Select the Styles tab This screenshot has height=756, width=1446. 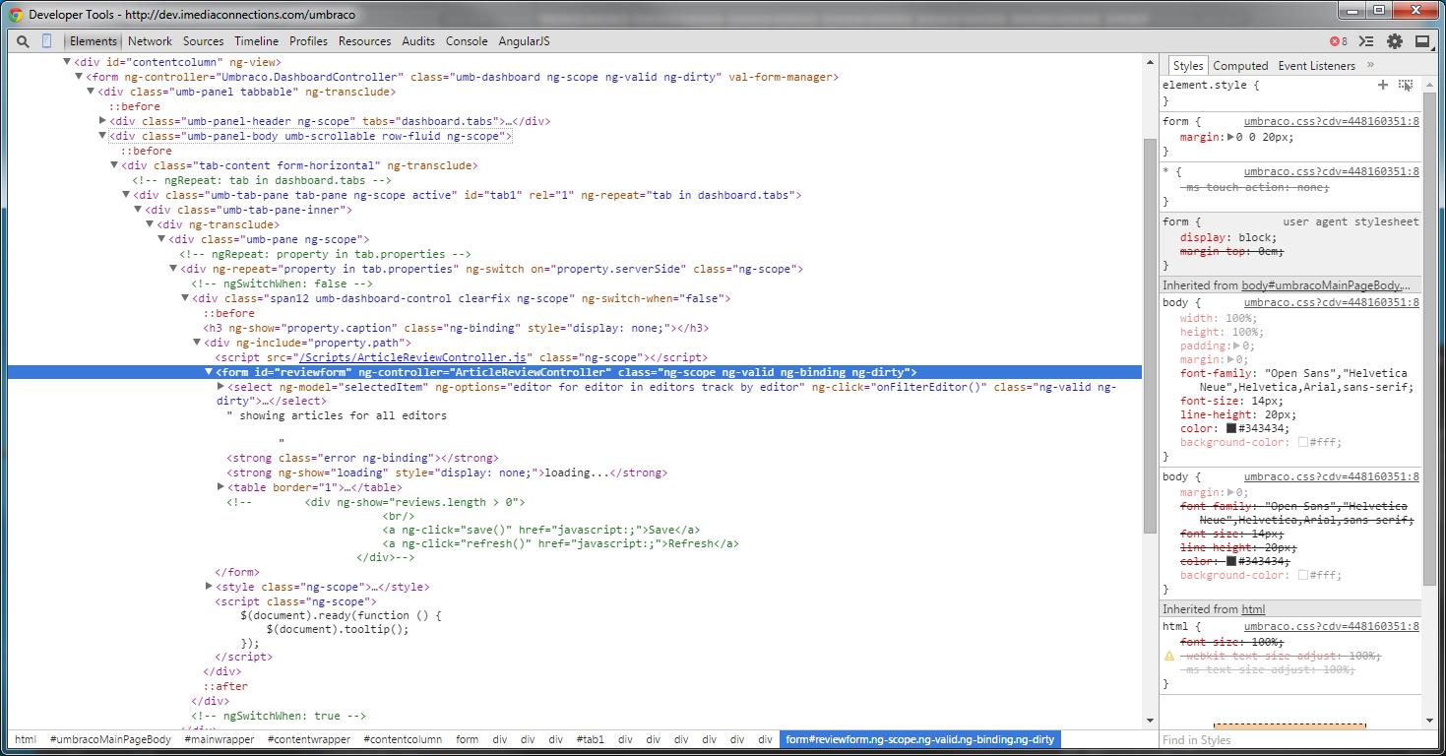(x=1187, y=65)
